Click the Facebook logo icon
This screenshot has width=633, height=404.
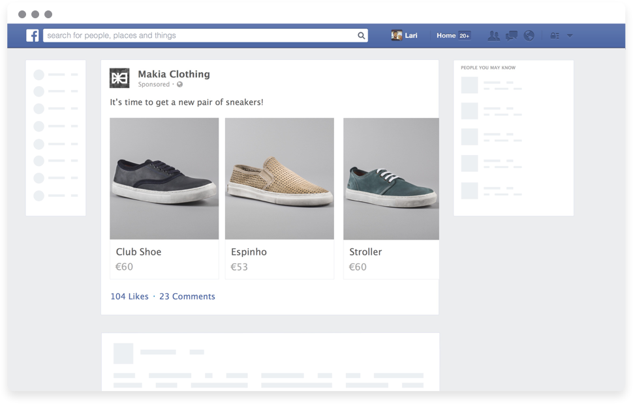click(33, 35)
